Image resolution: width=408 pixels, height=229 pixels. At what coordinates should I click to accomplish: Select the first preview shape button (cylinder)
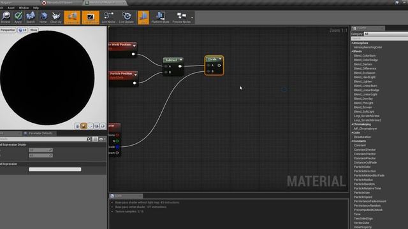pos(77,126)
